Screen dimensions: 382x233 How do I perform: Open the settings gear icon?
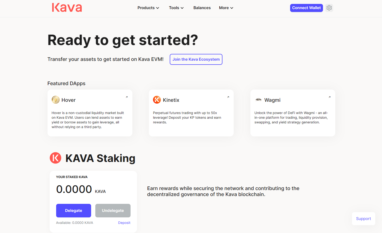click(329, 8)
